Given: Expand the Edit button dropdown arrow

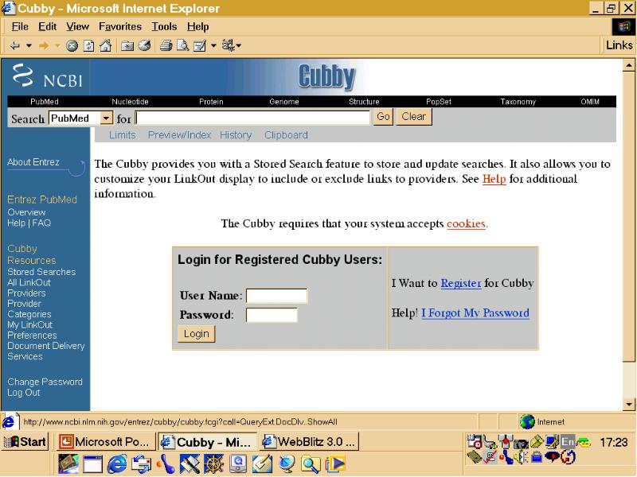Looking at the screenshot, I should point(213,46).
